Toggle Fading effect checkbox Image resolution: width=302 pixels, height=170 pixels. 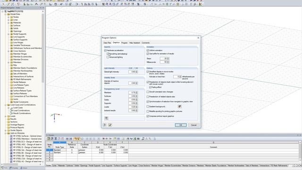click(151, 87)
